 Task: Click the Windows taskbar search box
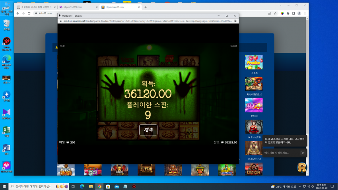[x=39, y=186]
